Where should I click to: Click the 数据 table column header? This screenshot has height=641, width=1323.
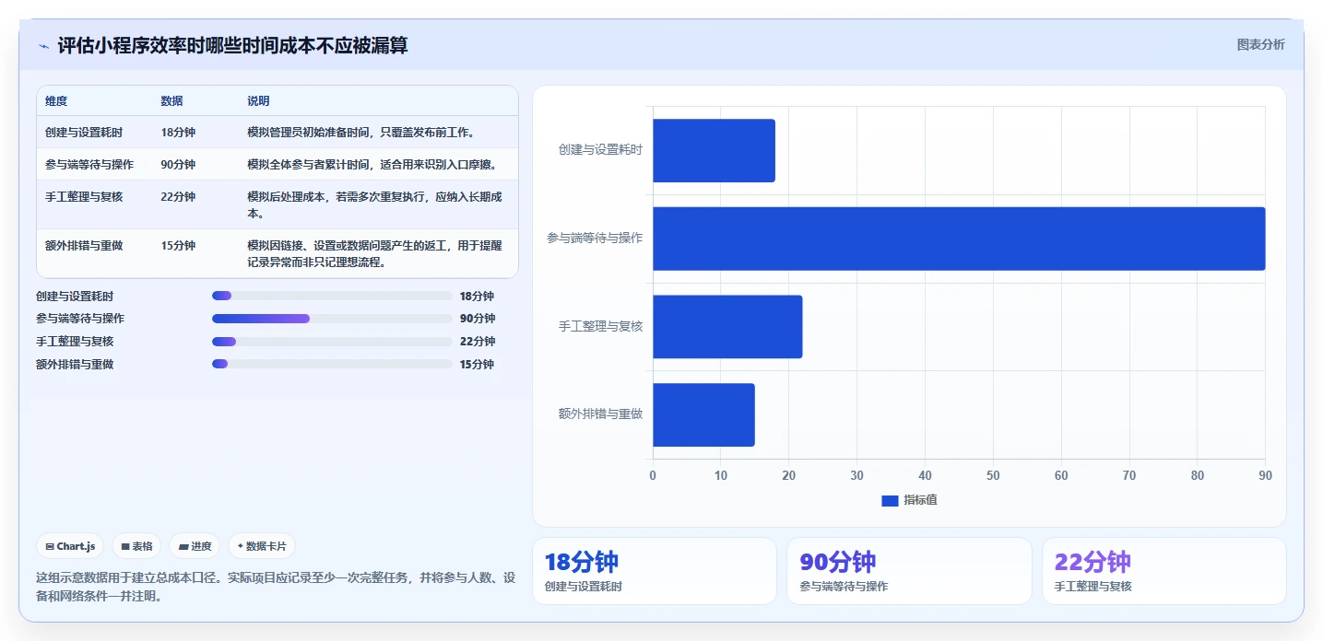171,101
